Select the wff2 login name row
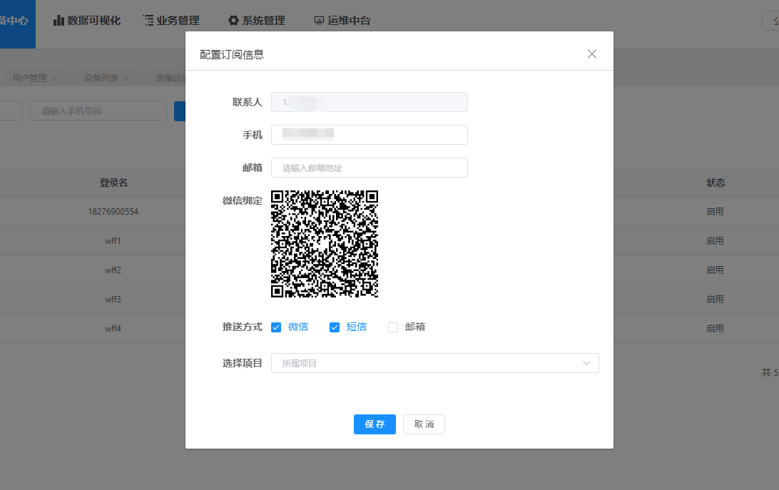The width and height of the screenshot is (779, 490). click(x=113, y=270)
